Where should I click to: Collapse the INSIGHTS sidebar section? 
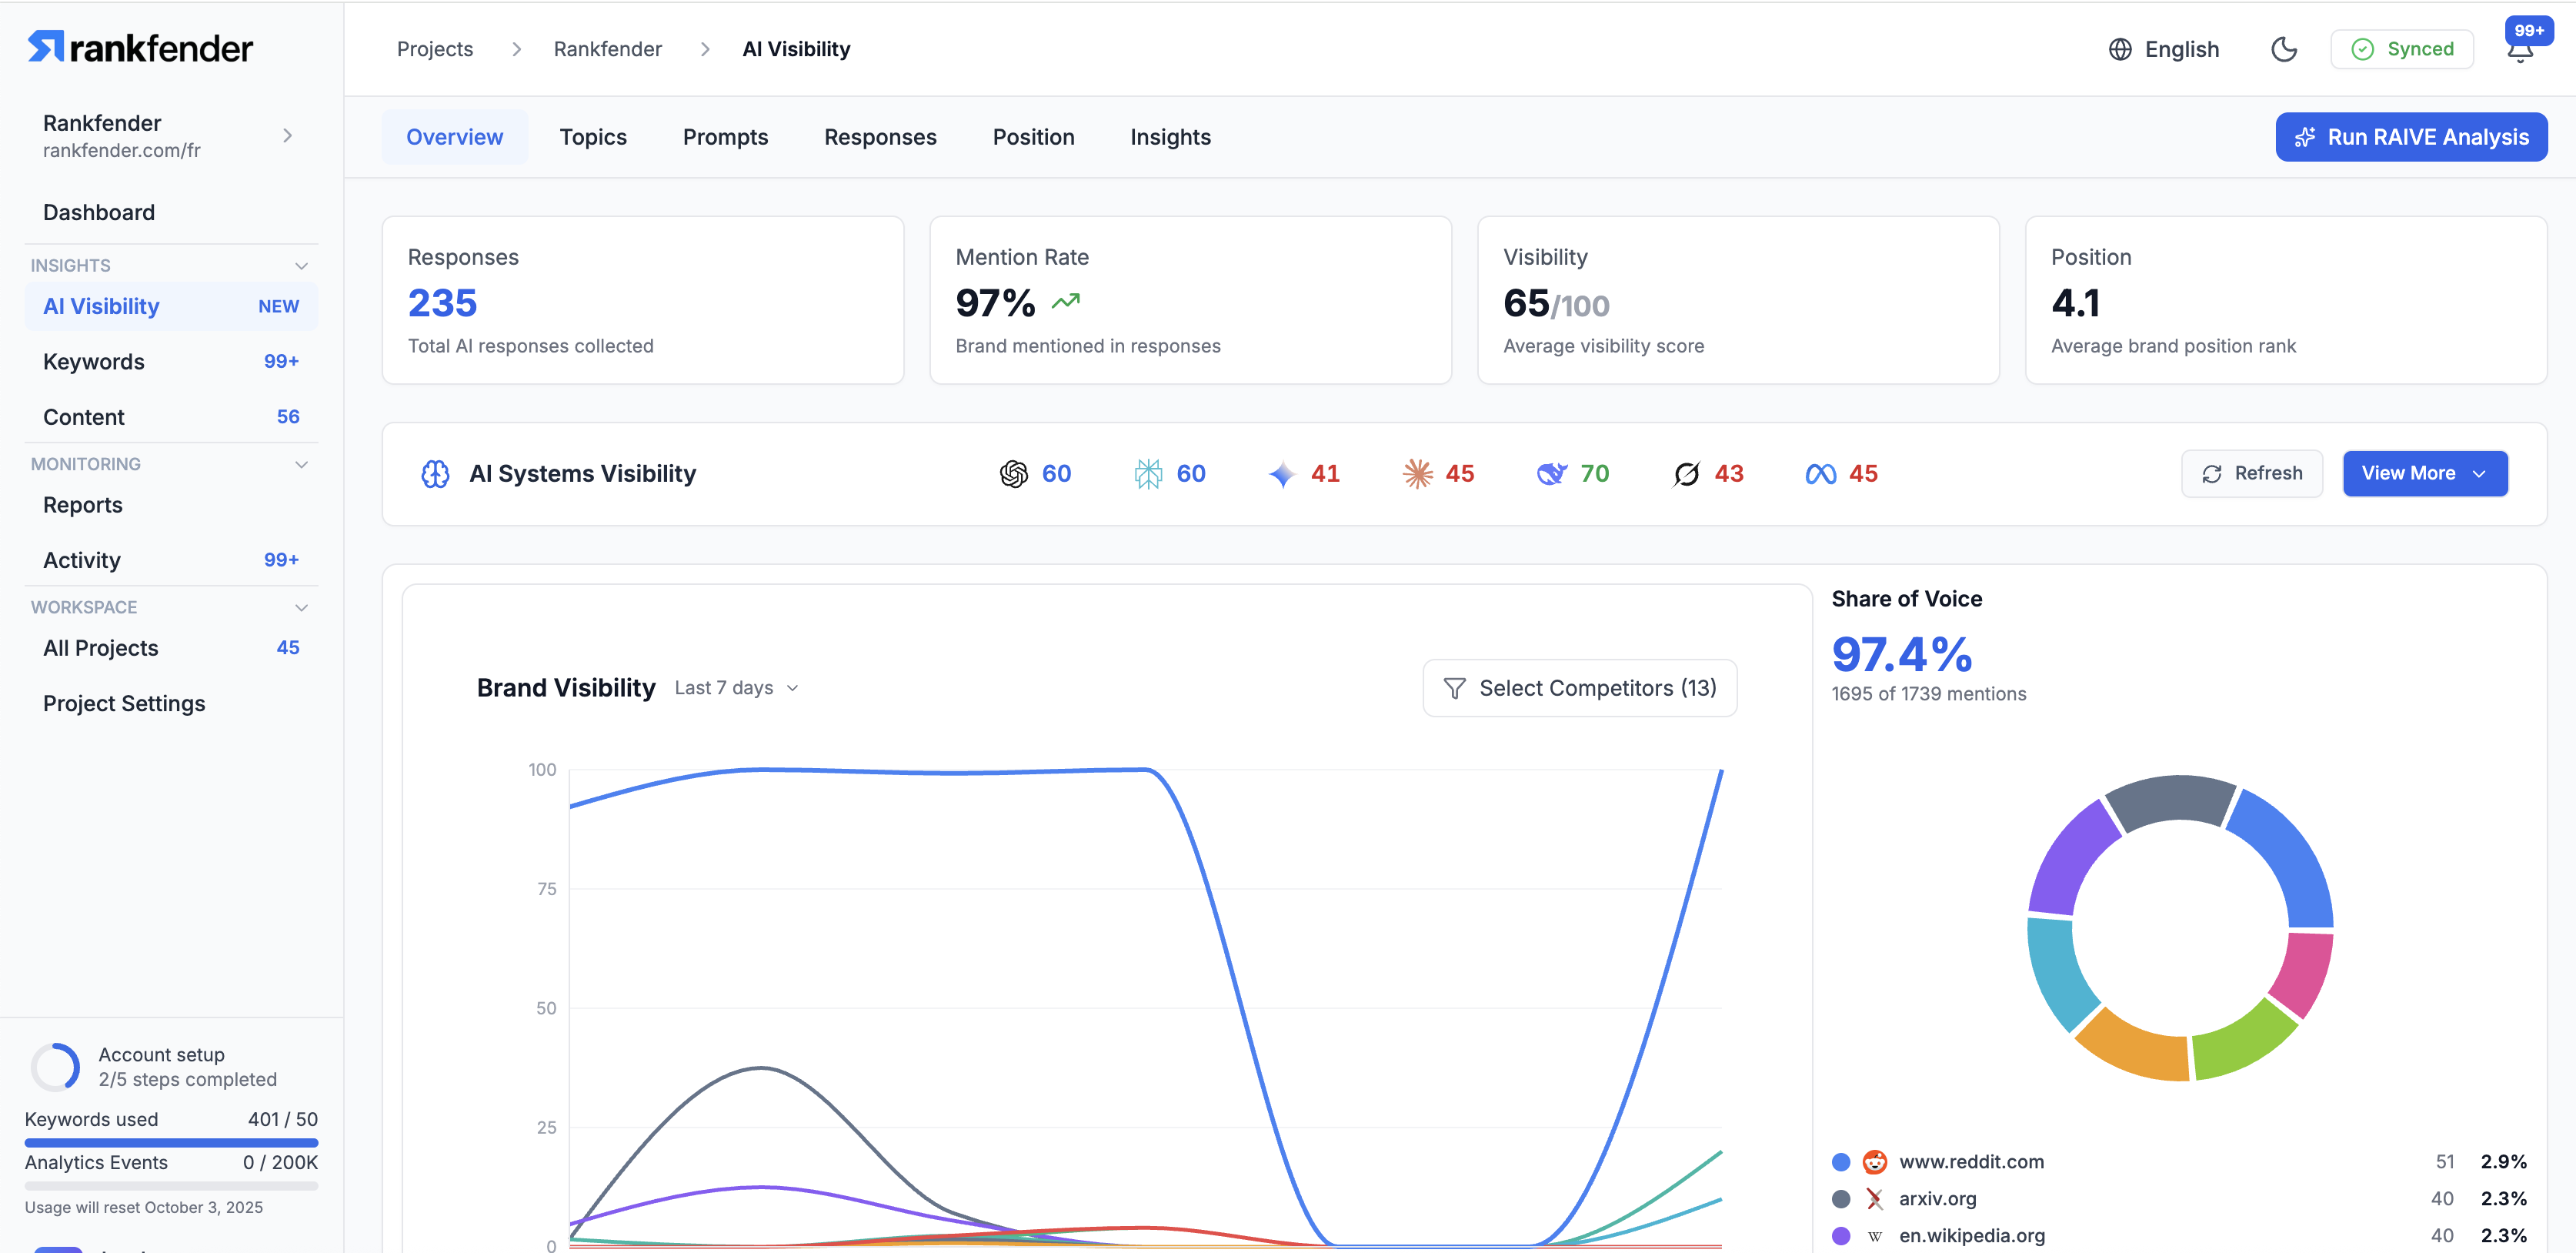click(x=301, y=266)
